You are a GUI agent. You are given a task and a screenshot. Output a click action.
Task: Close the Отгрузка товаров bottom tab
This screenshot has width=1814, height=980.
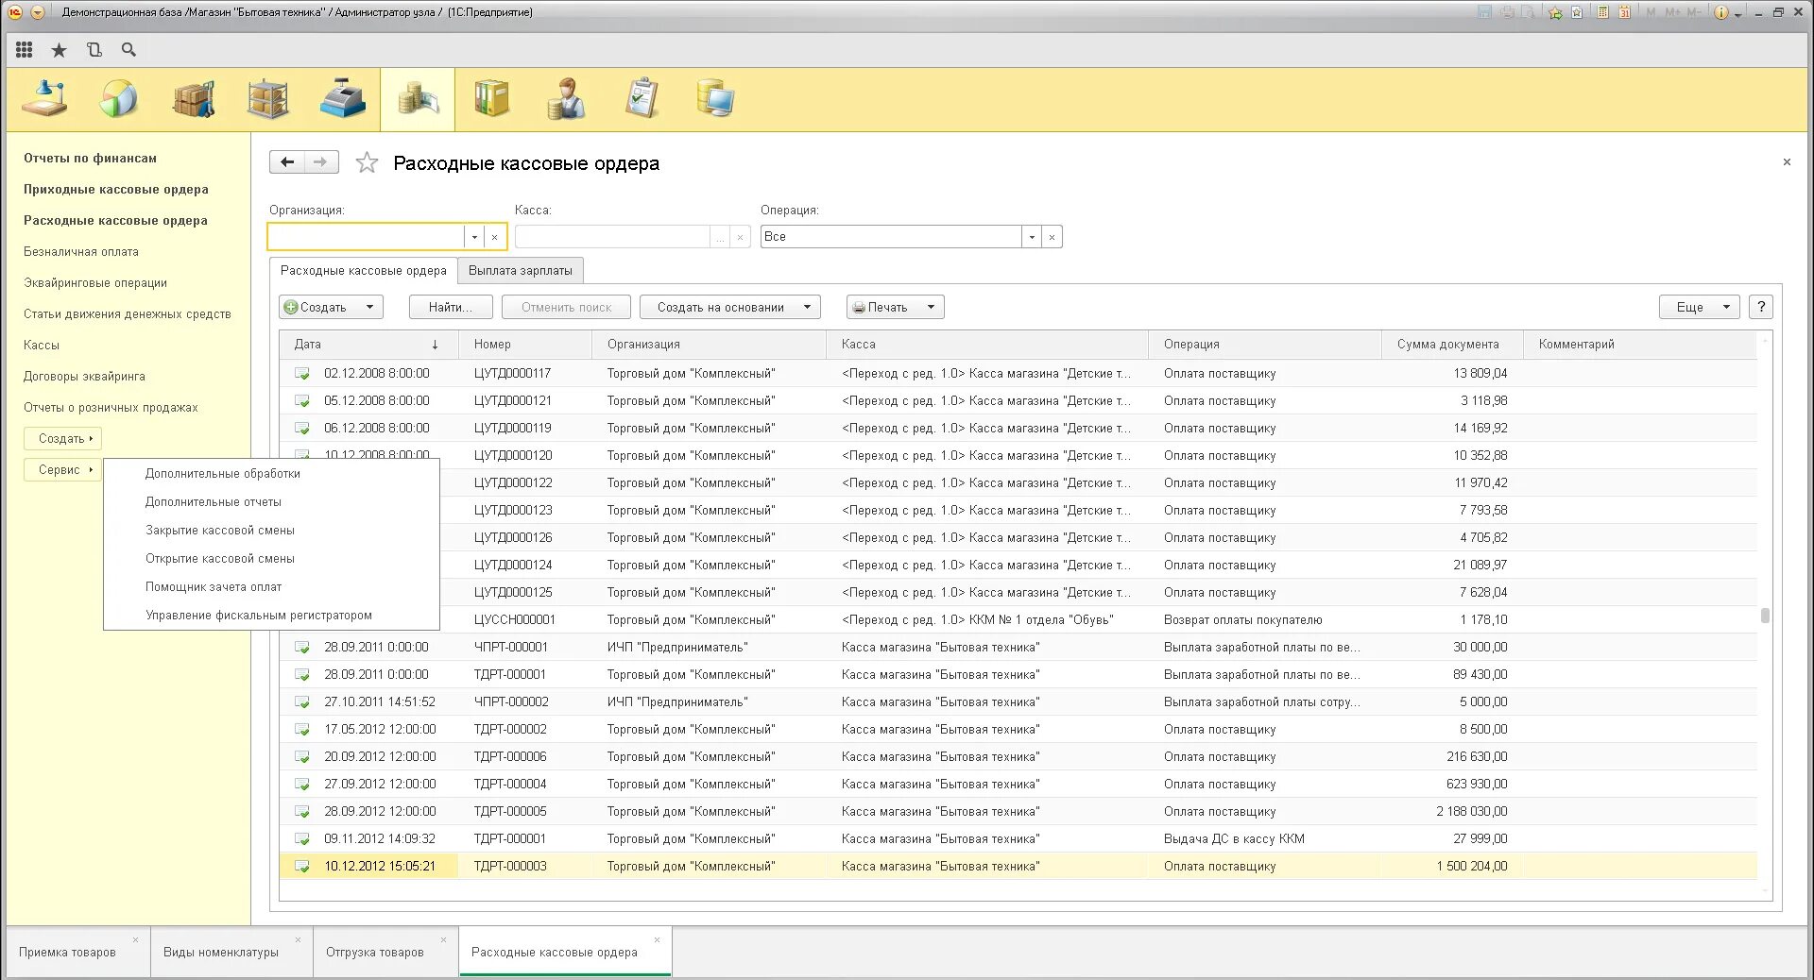point(444,940)
